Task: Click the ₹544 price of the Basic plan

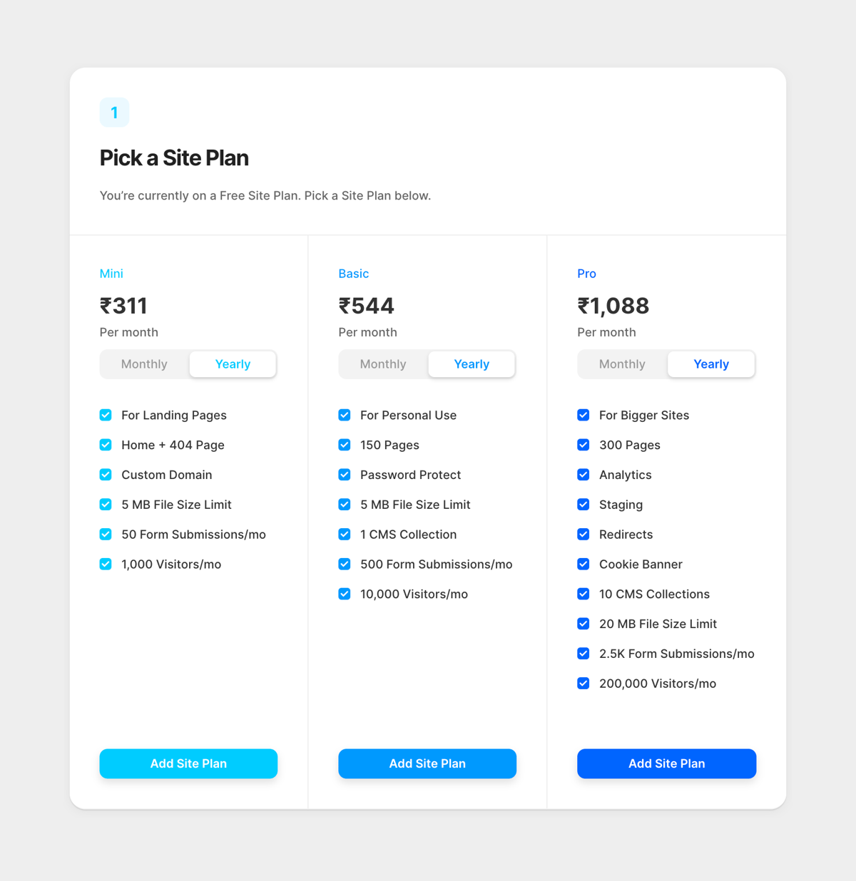Action: (366, 305)
